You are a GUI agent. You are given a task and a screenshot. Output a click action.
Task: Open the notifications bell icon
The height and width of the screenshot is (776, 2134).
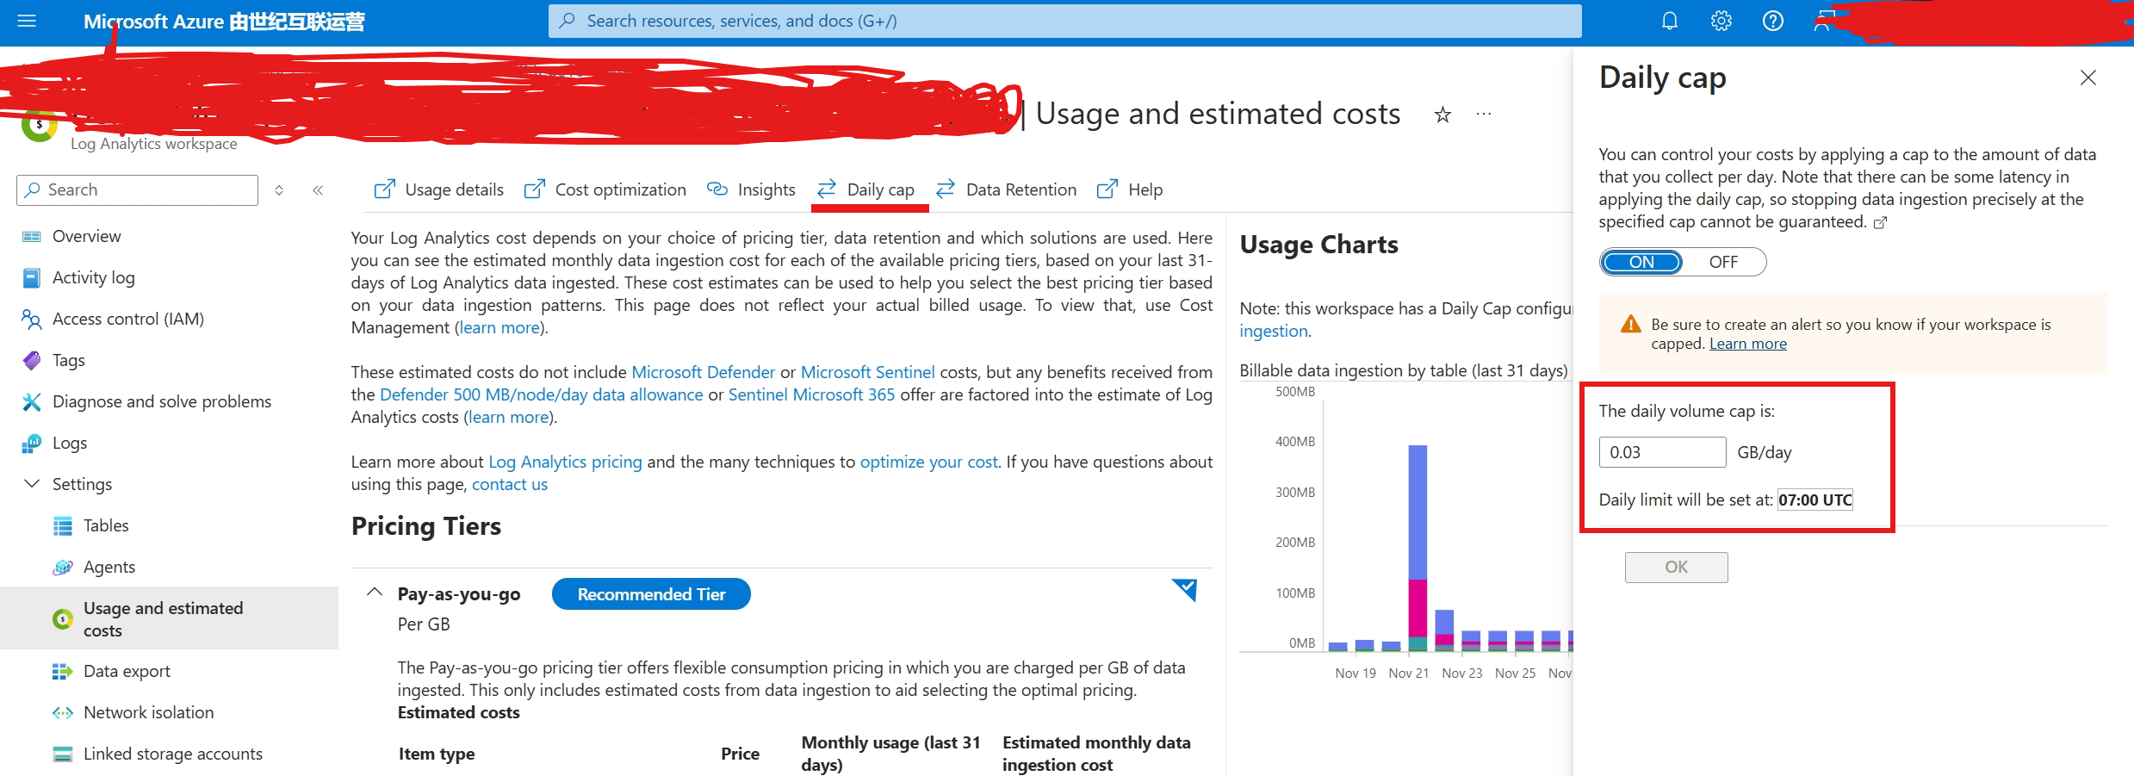pos(1669,21)
